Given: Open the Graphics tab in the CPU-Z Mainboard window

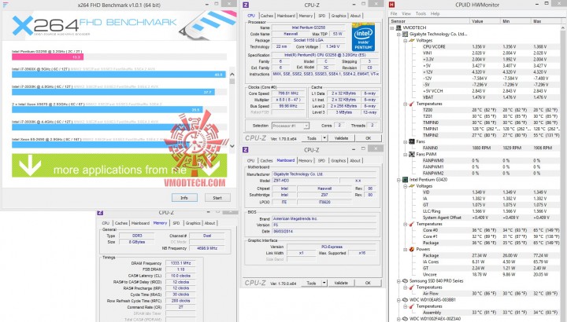Looking at the screenshot, I should point(339,161).
